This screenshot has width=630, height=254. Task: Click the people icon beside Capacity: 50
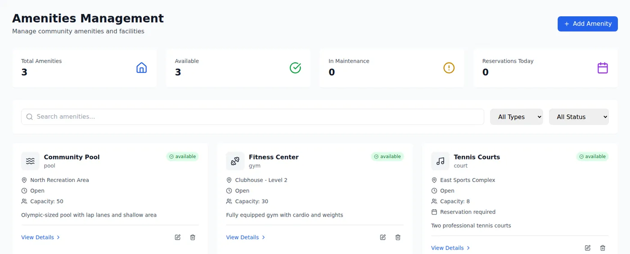pos(24,201)
